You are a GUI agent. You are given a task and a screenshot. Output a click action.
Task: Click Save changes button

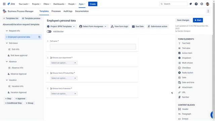coord(183,20)
